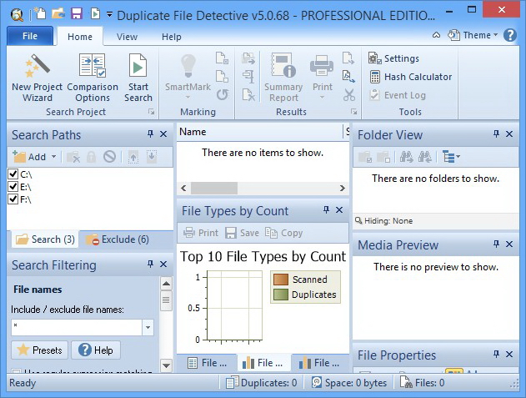Open Comparison Options

(93, 78)
